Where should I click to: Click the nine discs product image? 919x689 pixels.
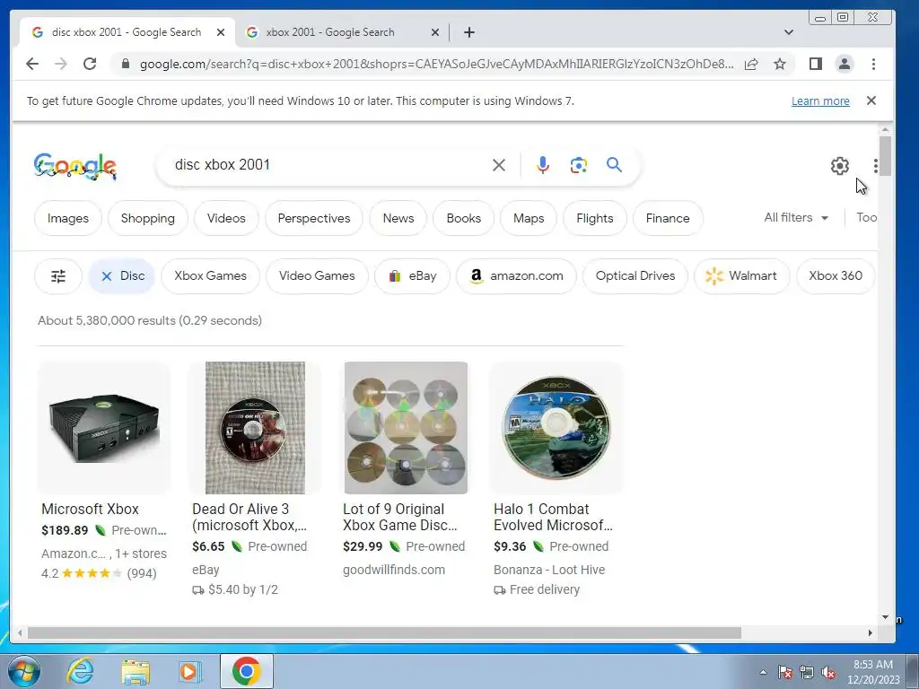406,428
